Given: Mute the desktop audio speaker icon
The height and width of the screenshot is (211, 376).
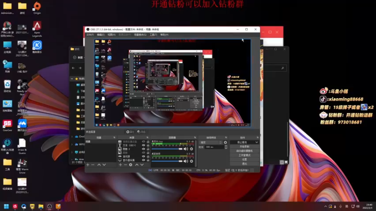Looking at the screenshot, I should [x=186, y=161].
